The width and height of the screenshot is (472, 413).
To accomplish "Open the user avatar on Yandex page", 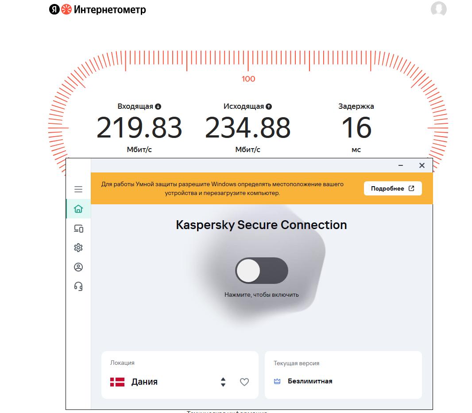I will pyautogui.click(x=439, y=9).
